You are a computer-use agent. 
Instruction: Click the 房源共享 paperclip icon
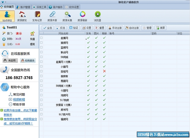click(x=53, y=15)
